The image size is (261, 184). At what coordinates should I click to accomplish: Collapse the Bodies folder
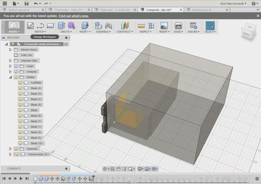(x=11, y=77)
